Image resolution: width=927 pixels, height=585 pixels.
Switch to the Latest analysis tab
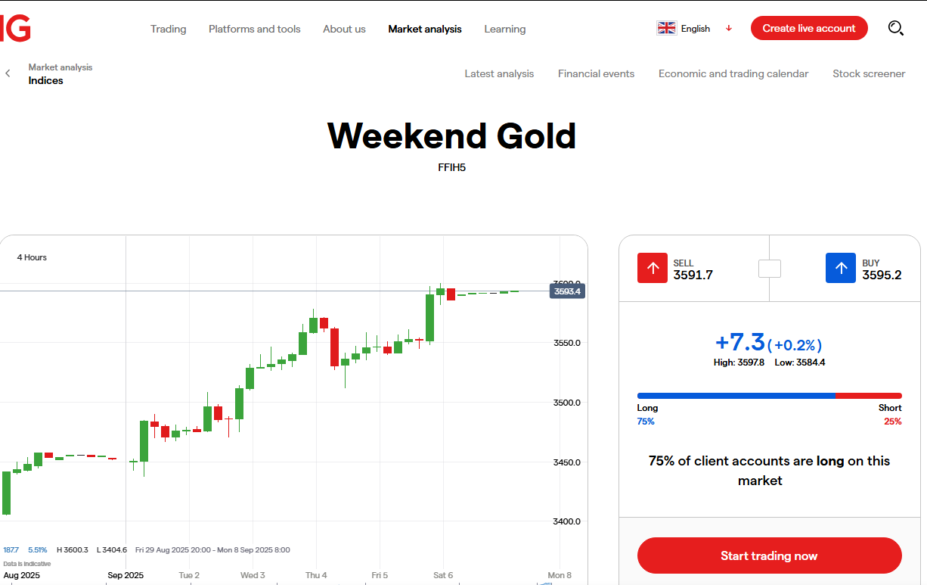pyautogui.click(x=499, y=73)
